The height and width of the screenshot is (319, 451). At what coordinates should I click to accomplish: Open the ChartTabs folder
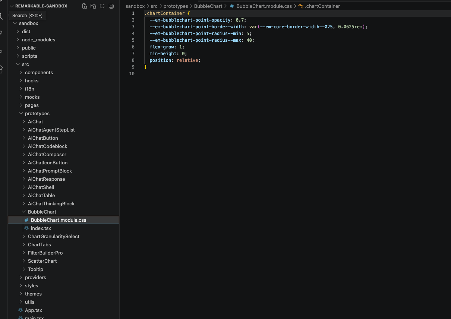point(40,244)
